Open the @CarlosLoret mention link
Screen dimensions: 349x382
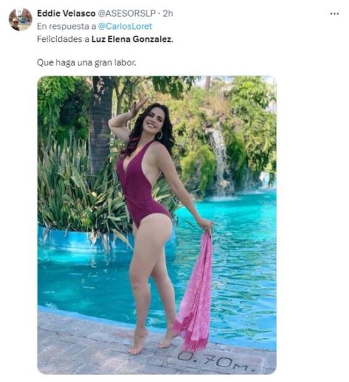125,26
